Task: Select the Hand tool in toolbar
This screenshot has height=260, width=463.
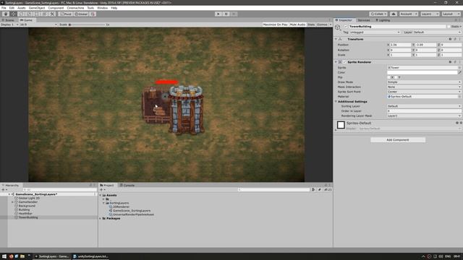Action: click(6, 14)
